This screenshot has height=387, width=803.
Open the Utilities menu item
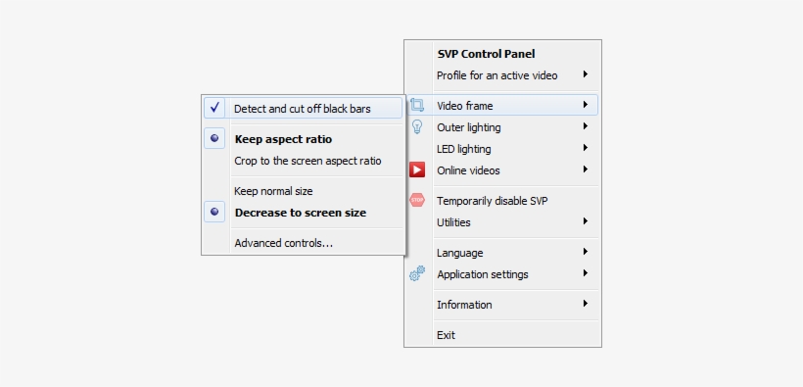[x=453, y=222]
